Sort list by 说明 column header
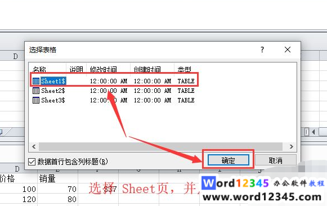The height and width of the screenshot is (206, 327). pos(77,69)
